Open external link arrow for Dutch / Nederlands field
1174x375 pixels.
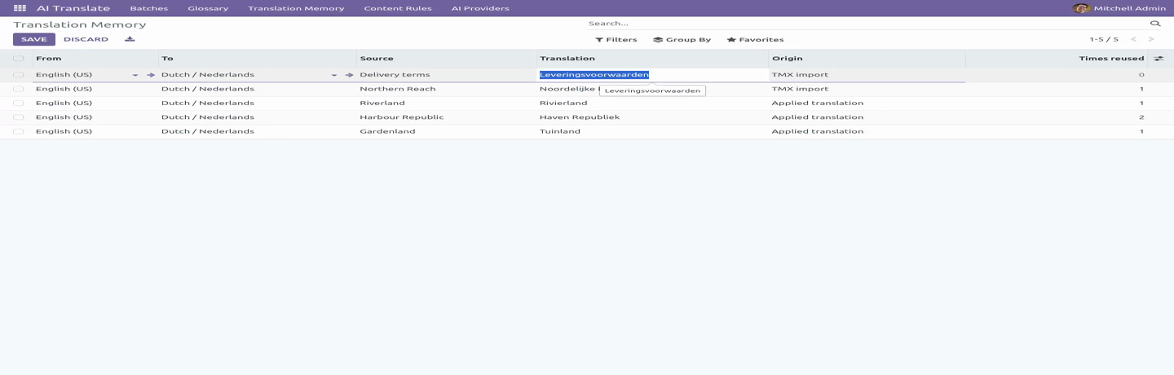point(350,75)
